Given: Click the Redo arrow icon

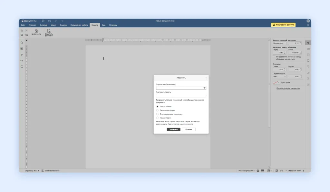Looking at the screenshot, I should tap(62, 21).
